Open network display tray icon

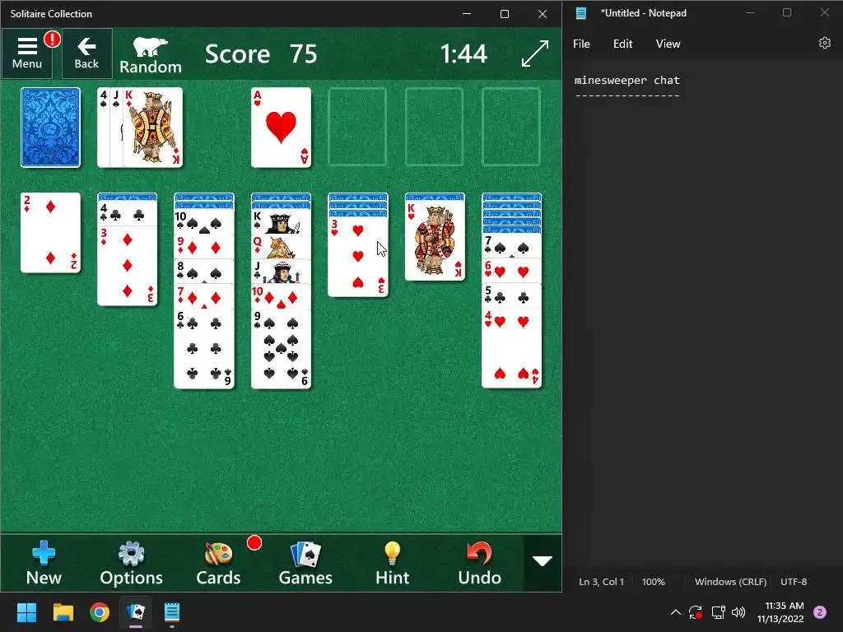pos(718,612)
